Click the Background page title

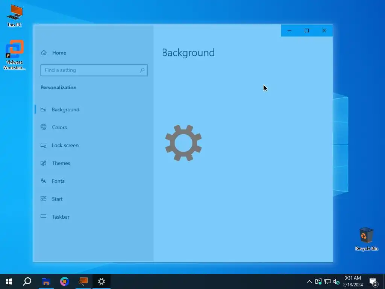coord(188,53)
